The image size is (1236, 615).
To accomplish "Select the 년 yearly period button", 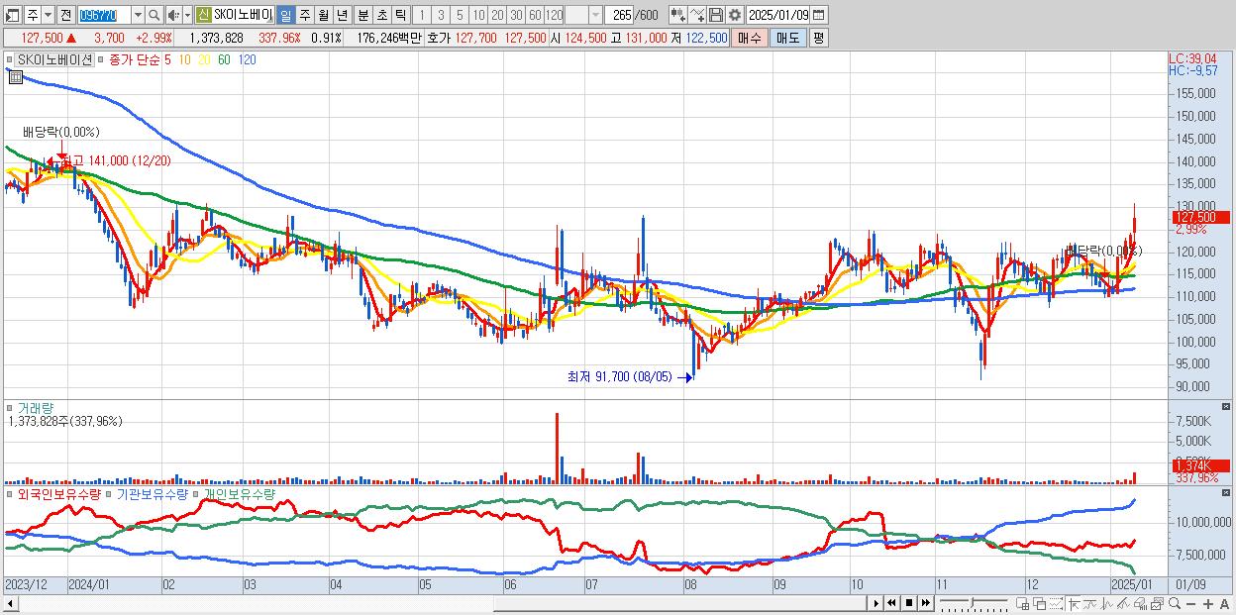I will (342, 15).
